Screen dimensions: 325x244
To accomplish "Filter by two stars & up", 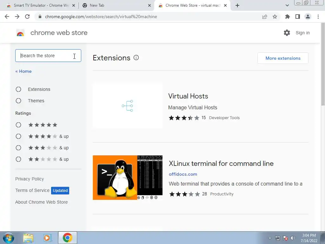I will [x=18, y=159].
